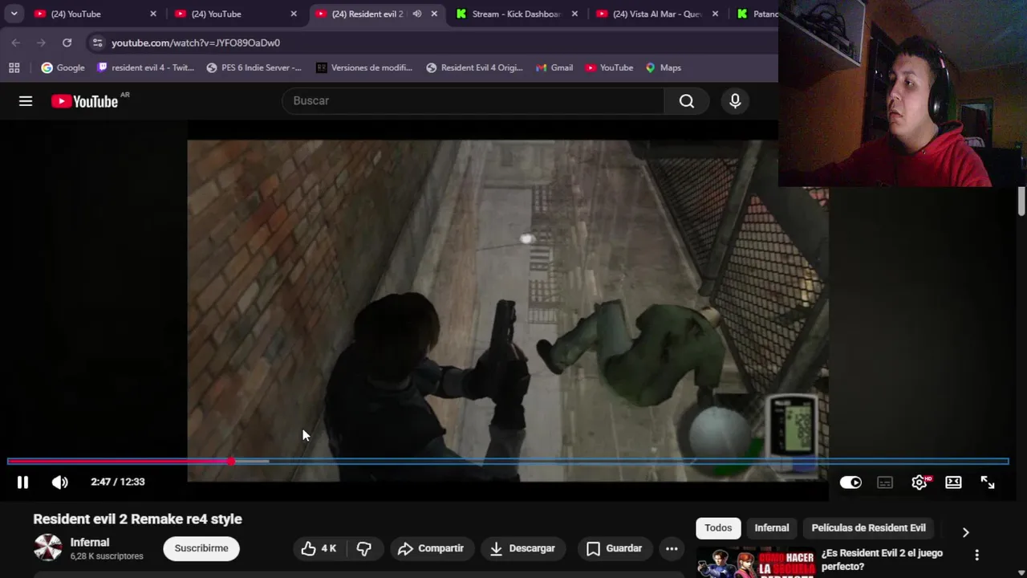The width and height of the screenshot is (1027, 578).
Task: Save video with Guardar button
Action: pyautogui.click(x=615, y=548)
